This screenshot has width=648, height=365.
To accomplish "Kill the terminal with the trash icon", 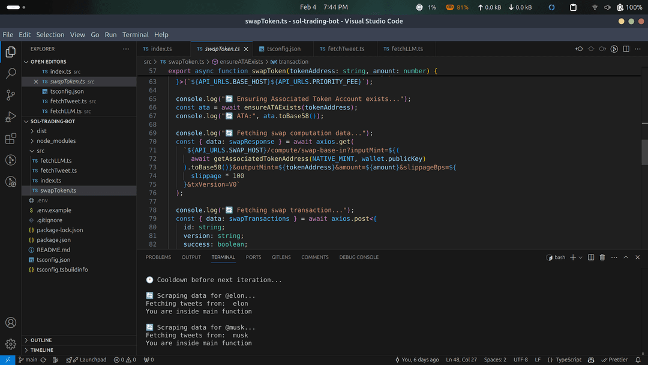I will [602, 258].
